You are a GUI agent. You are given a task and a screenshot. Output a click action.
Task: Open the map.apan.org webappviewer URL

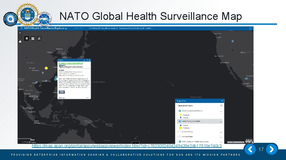(127, 146)
